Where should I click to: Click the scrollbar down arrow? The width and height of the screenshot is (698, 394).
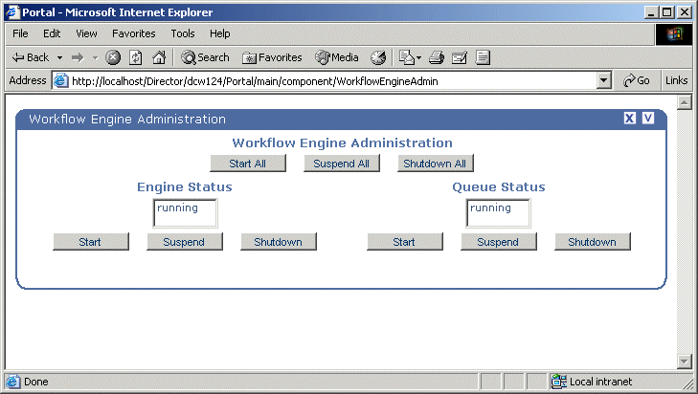point(685,361)
